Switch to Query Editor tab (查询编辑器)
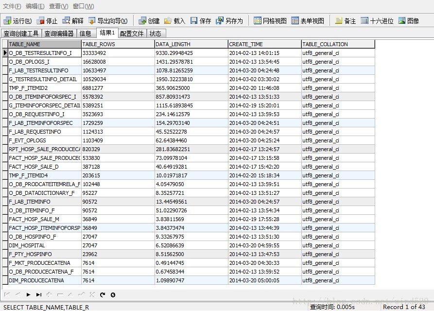 [59, 34]
